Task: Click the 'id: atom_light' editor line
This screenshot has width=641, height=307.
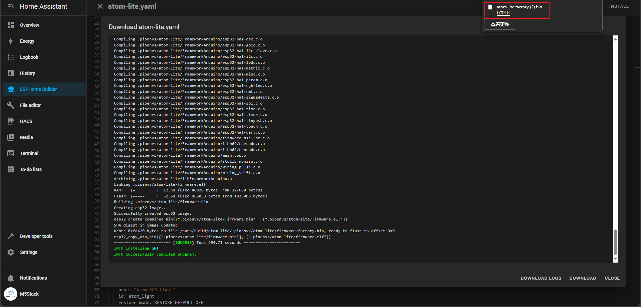Action: pyautogui.click(x=136, y=296)
